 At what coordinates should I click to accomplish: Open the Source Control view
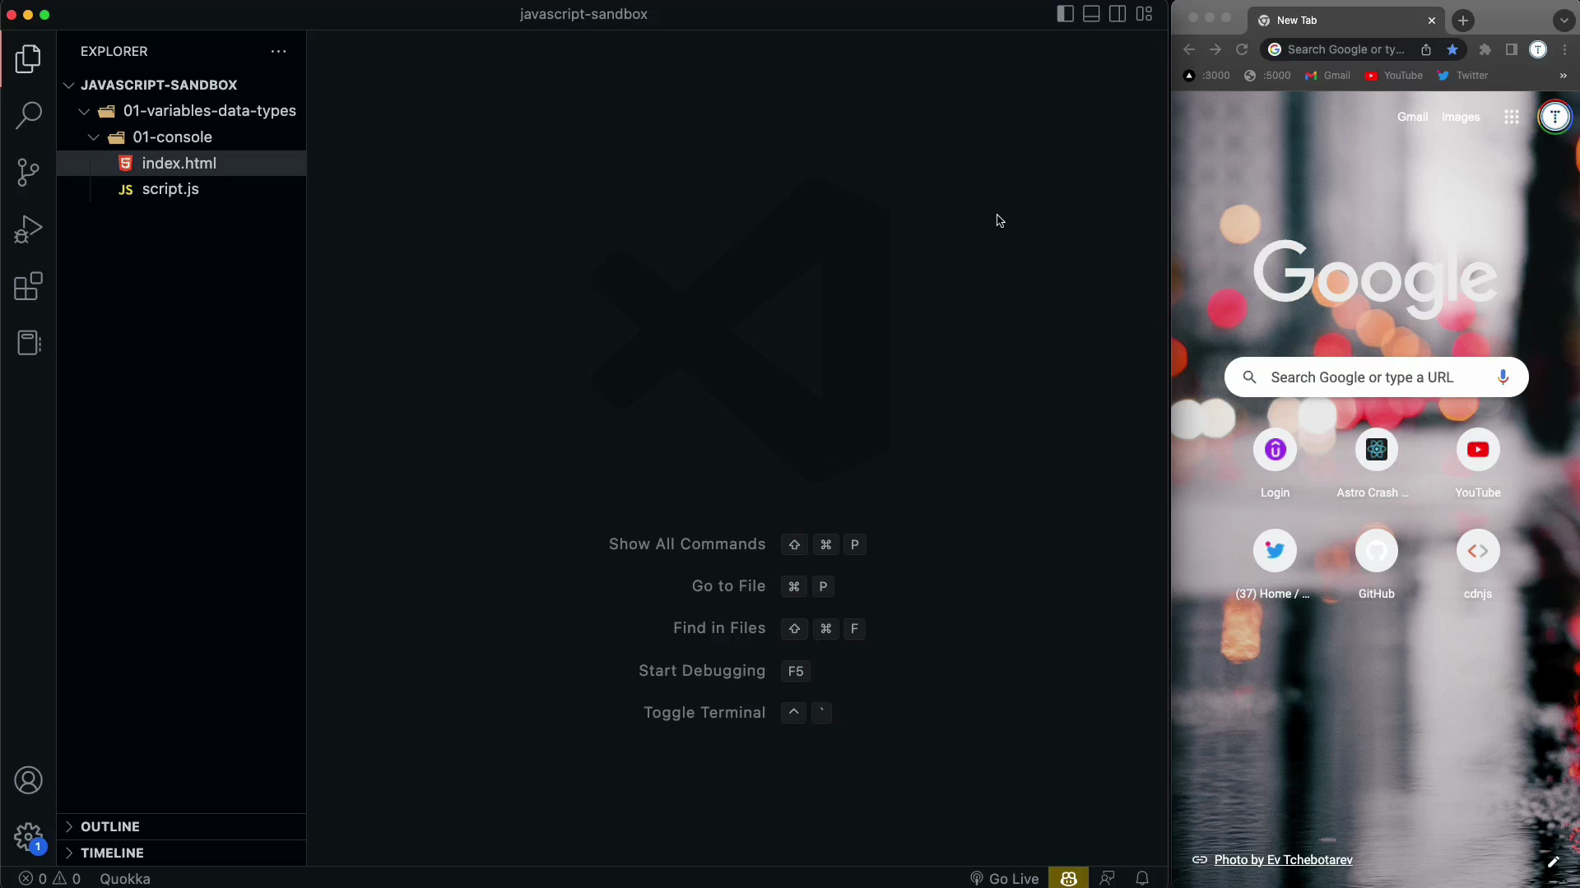click(x=28, y=172)
